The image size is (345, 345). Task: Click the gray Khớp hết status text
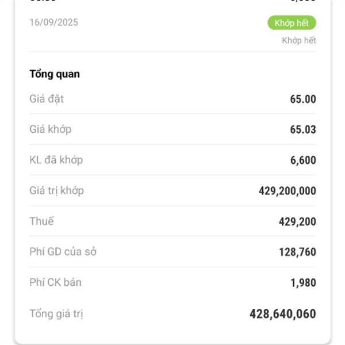click(x=298, y=40)
